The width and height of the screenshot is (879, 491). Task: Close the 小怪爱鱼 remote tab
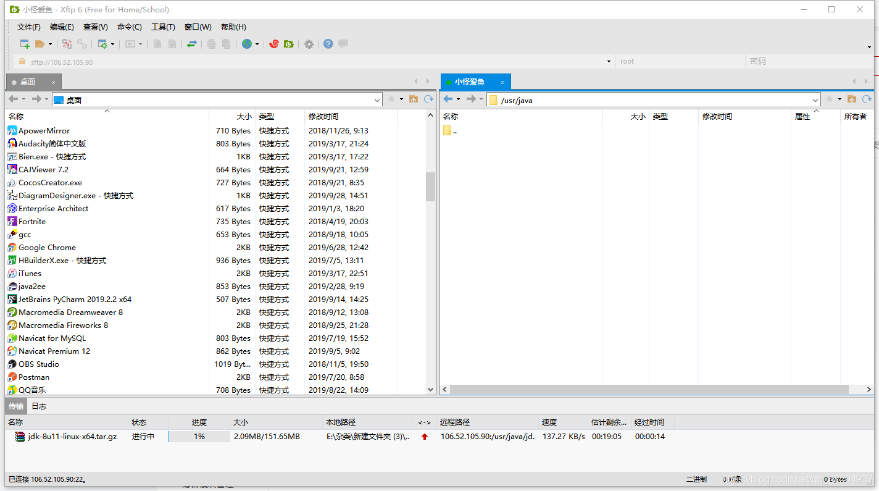tap(502, 82)
